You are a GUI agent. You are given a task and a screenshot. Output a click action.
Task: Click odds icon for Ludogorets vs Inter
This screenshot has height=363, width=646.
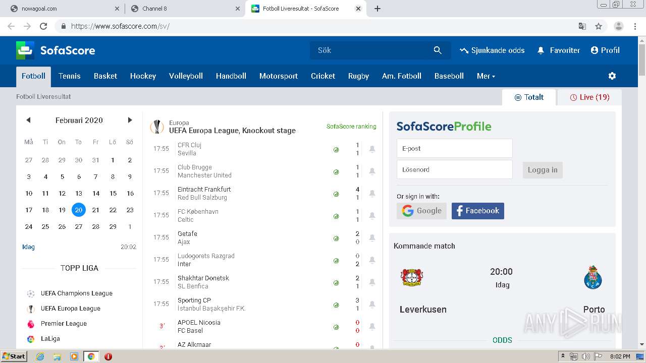[x=336, y=261]
